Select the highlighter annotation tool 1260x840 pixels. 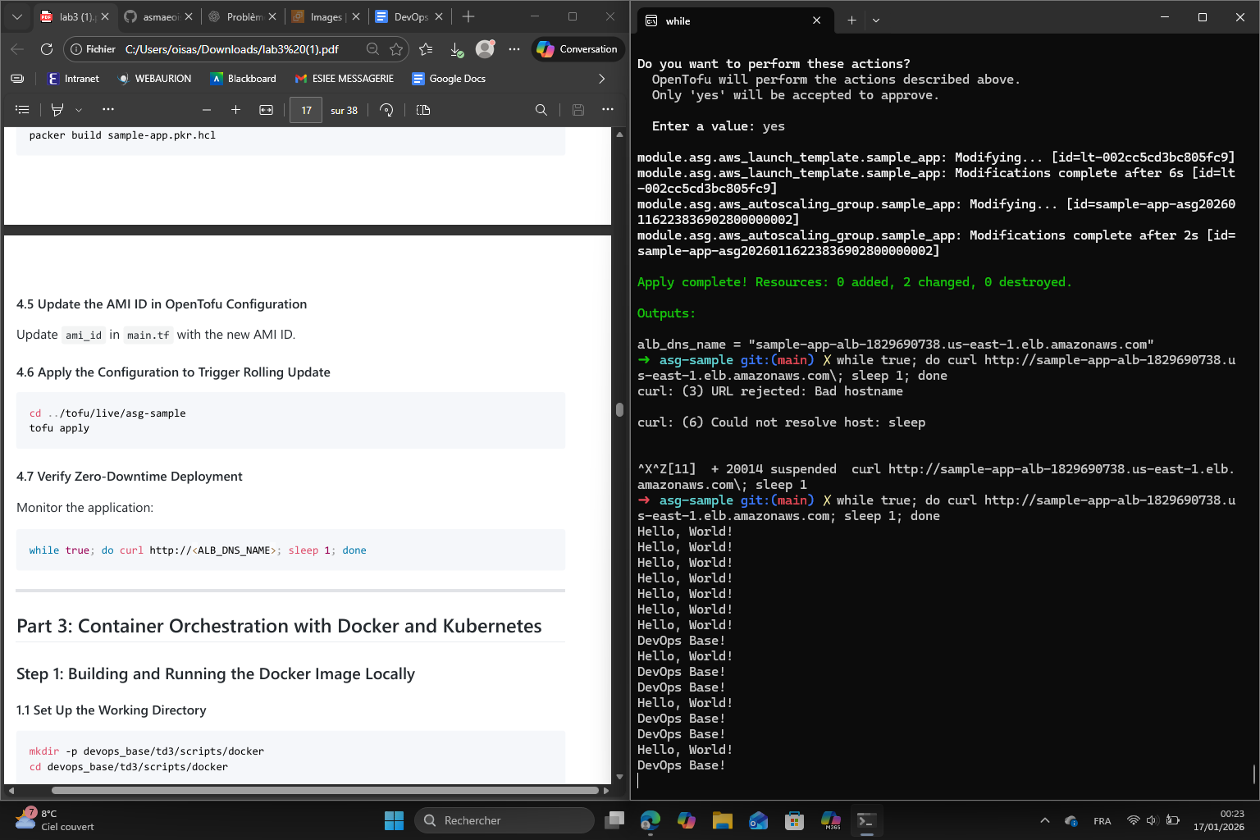(57, 109)
